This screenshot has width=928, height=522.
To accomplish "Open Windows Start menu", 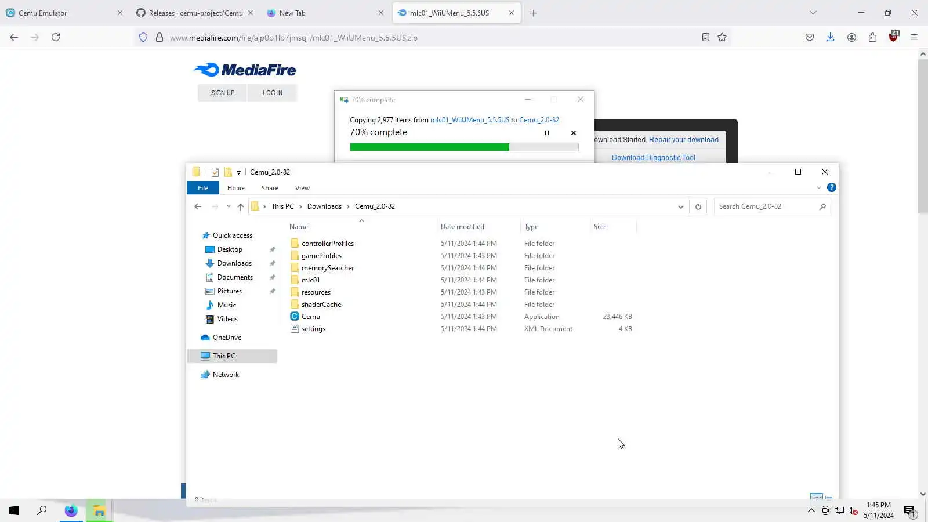I will click(14, 510).
